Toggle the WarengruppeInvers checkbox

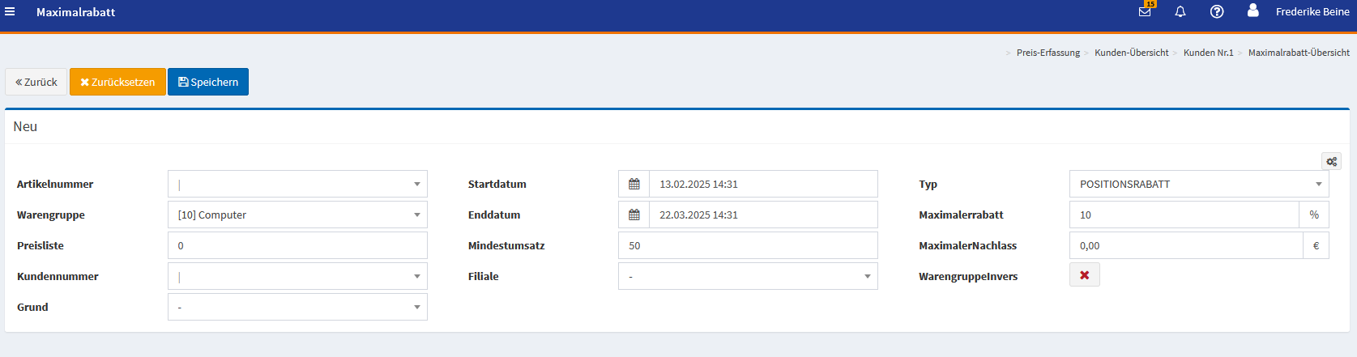pyautogui.click(x=1084, y=275)
